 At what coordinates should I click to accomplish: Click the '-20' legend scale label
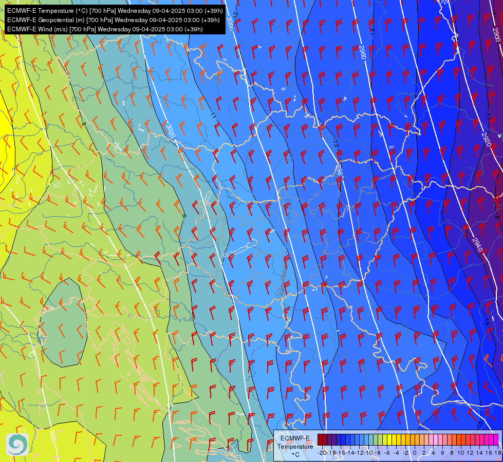point(322,453)
